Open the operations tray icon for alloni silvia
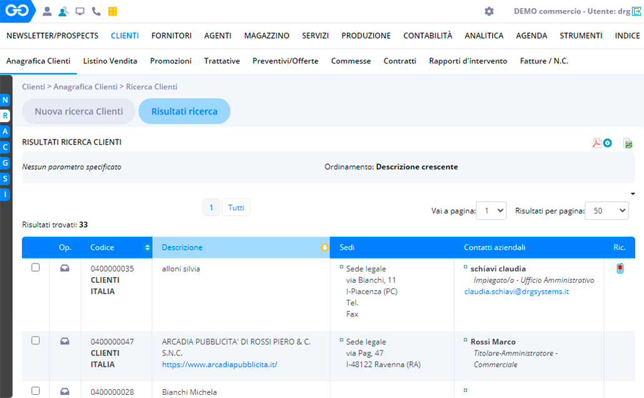Screen dimensions: 644x398 click(64, 268)
